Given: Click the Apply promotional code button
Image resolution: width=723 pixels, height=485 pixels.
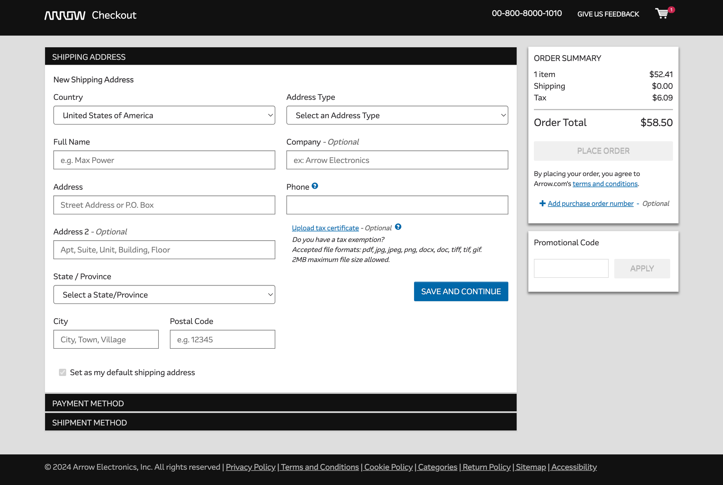Looking at the screenshot, I should click(642, 268).
